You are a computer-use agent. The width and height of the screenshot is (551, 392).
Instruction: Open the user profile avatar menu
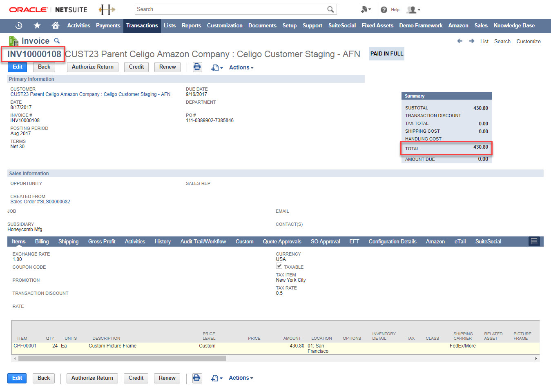click(413, 10)
